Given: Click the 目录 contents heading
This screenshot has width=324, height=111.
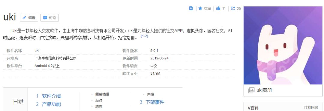Looking at the screenshot, I should (18, 101).
